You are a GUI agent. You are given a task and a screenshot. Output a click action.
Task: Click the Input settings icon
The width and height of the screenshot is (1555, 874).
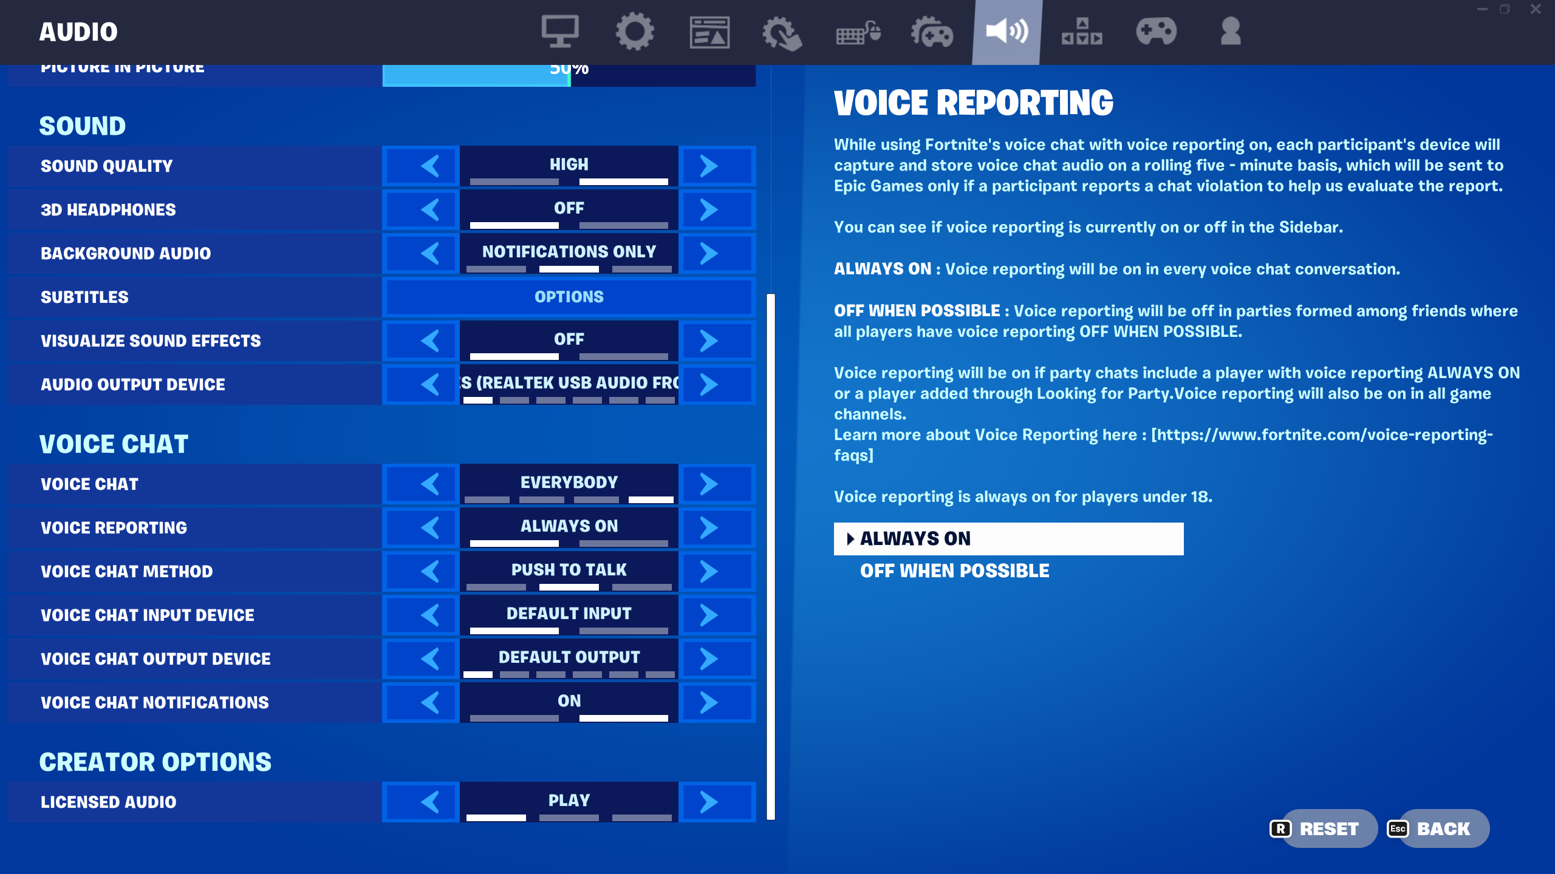pos(858,32)
